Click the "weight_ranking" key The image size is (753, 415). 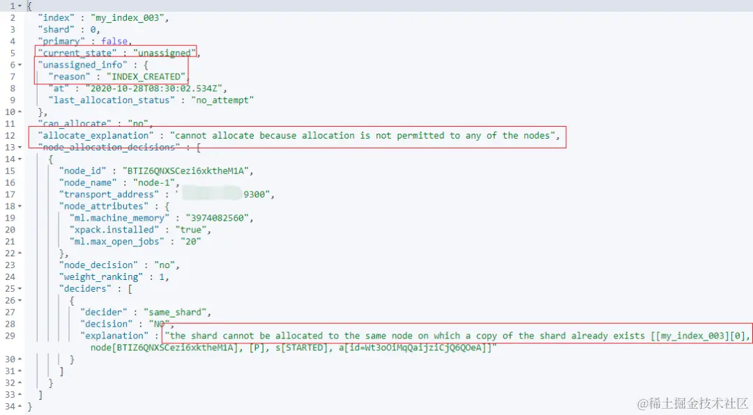coord(101,277)
